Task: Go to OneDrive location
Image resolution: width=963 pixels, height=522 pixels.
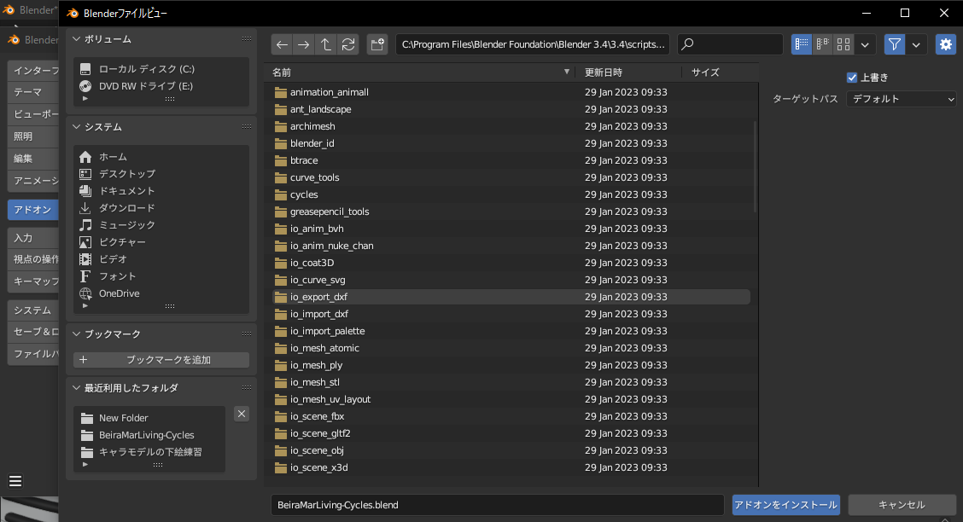Action: (x=161, y=293)
